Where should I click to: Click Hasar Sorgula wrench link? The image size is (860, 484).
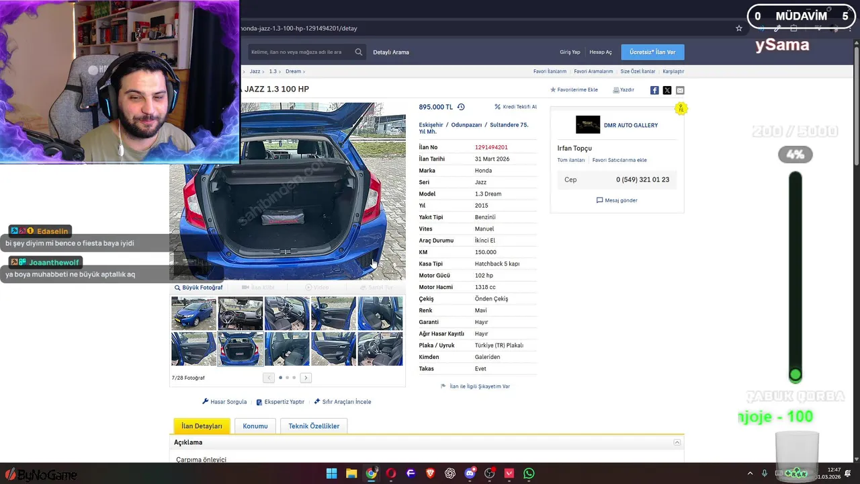pyautogui.click(x=224, y=402)
